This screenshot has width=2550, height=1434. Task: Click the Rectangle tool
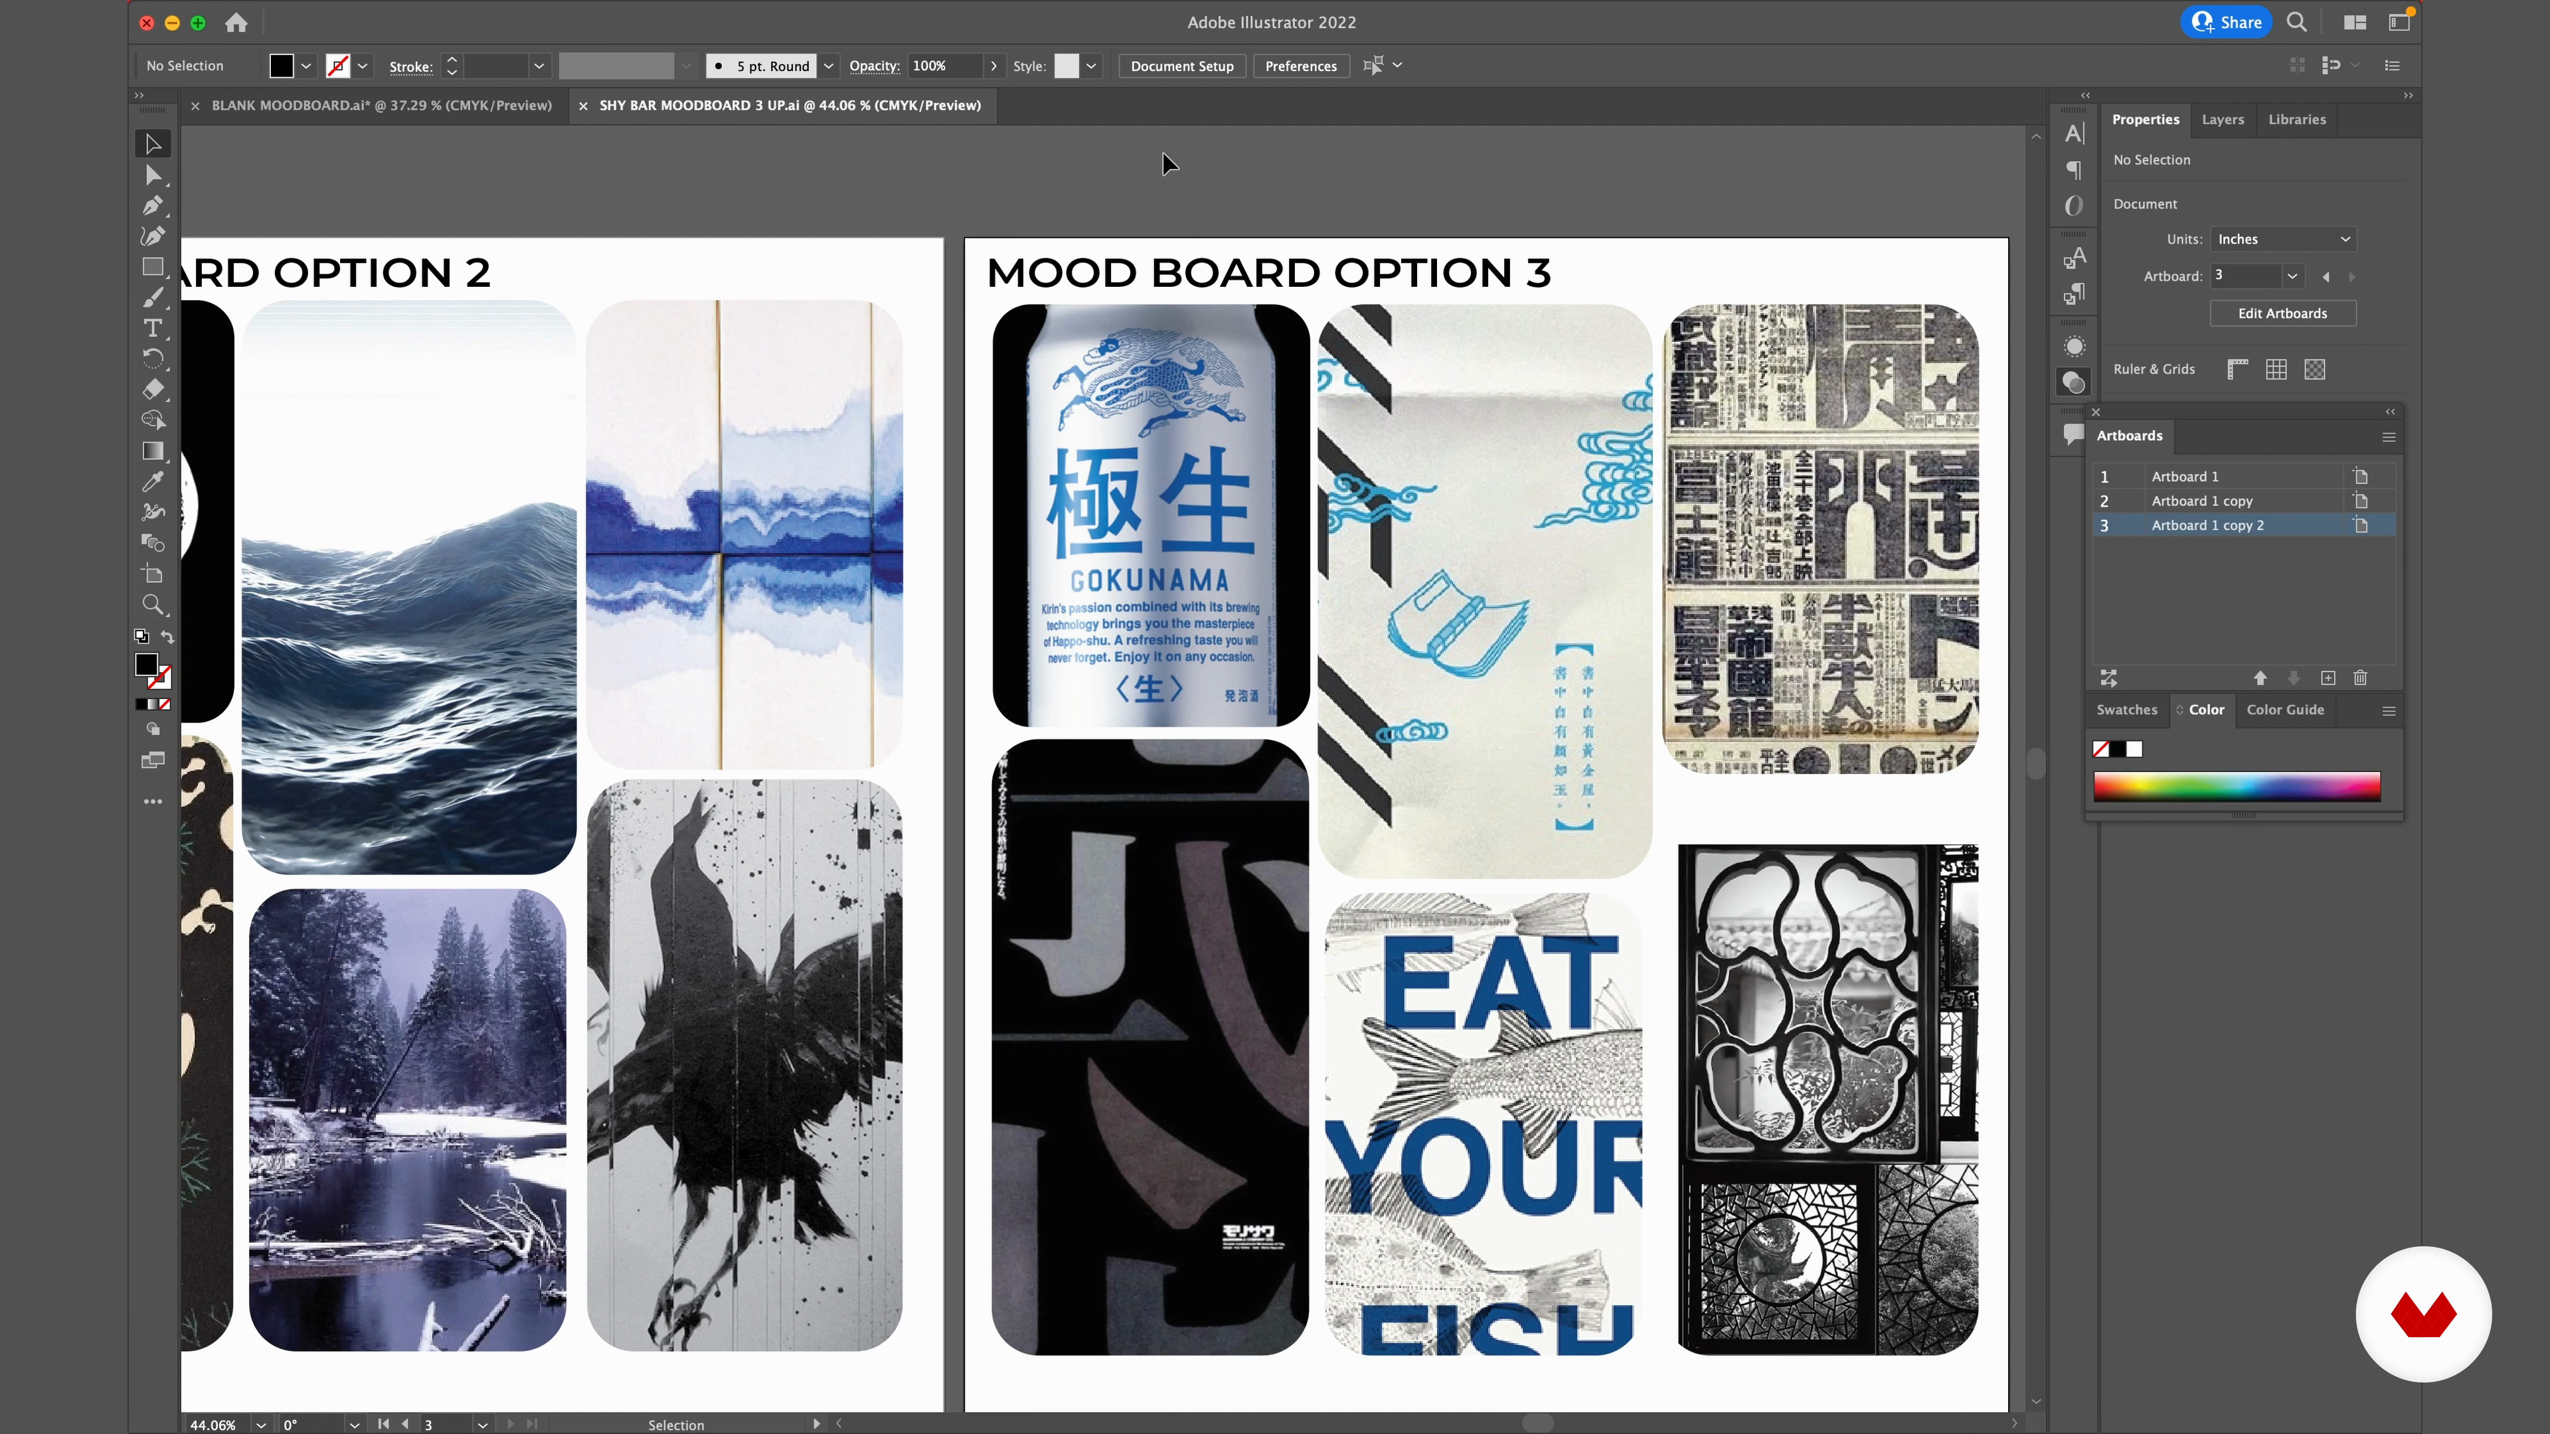153,267
